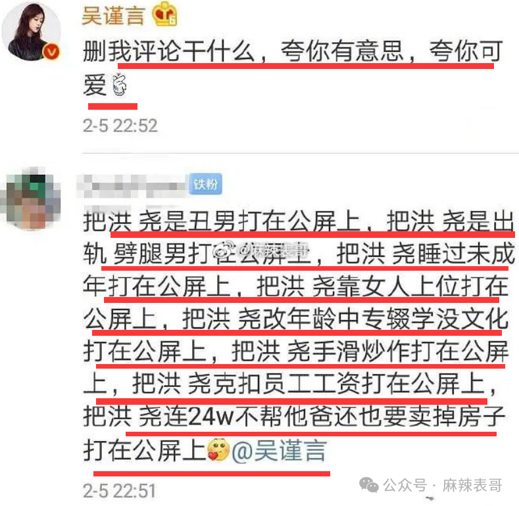Select the 删我评论干什么 reply text
This screenshot has width=519, height=506.
pos(169,51)
